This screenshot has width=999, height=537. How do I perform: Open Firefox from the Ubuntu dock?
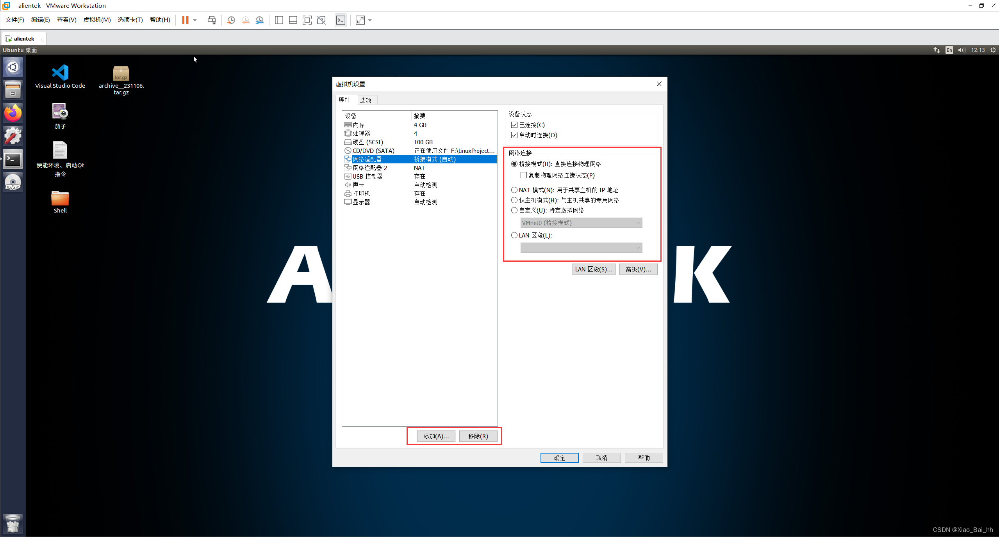point(13,113)
